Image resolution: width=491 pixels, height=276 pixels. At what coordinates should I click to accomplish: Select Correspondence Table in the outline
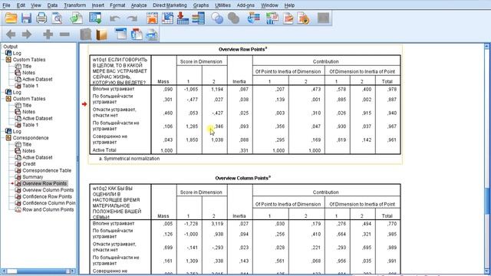click(47, 170)
